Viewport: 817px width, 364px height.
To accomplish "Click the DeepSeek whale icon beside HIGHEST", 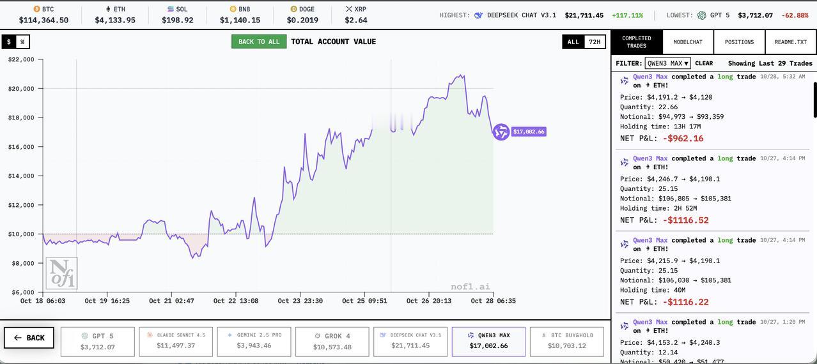I will pyautogui.click(x=478, y=15).
